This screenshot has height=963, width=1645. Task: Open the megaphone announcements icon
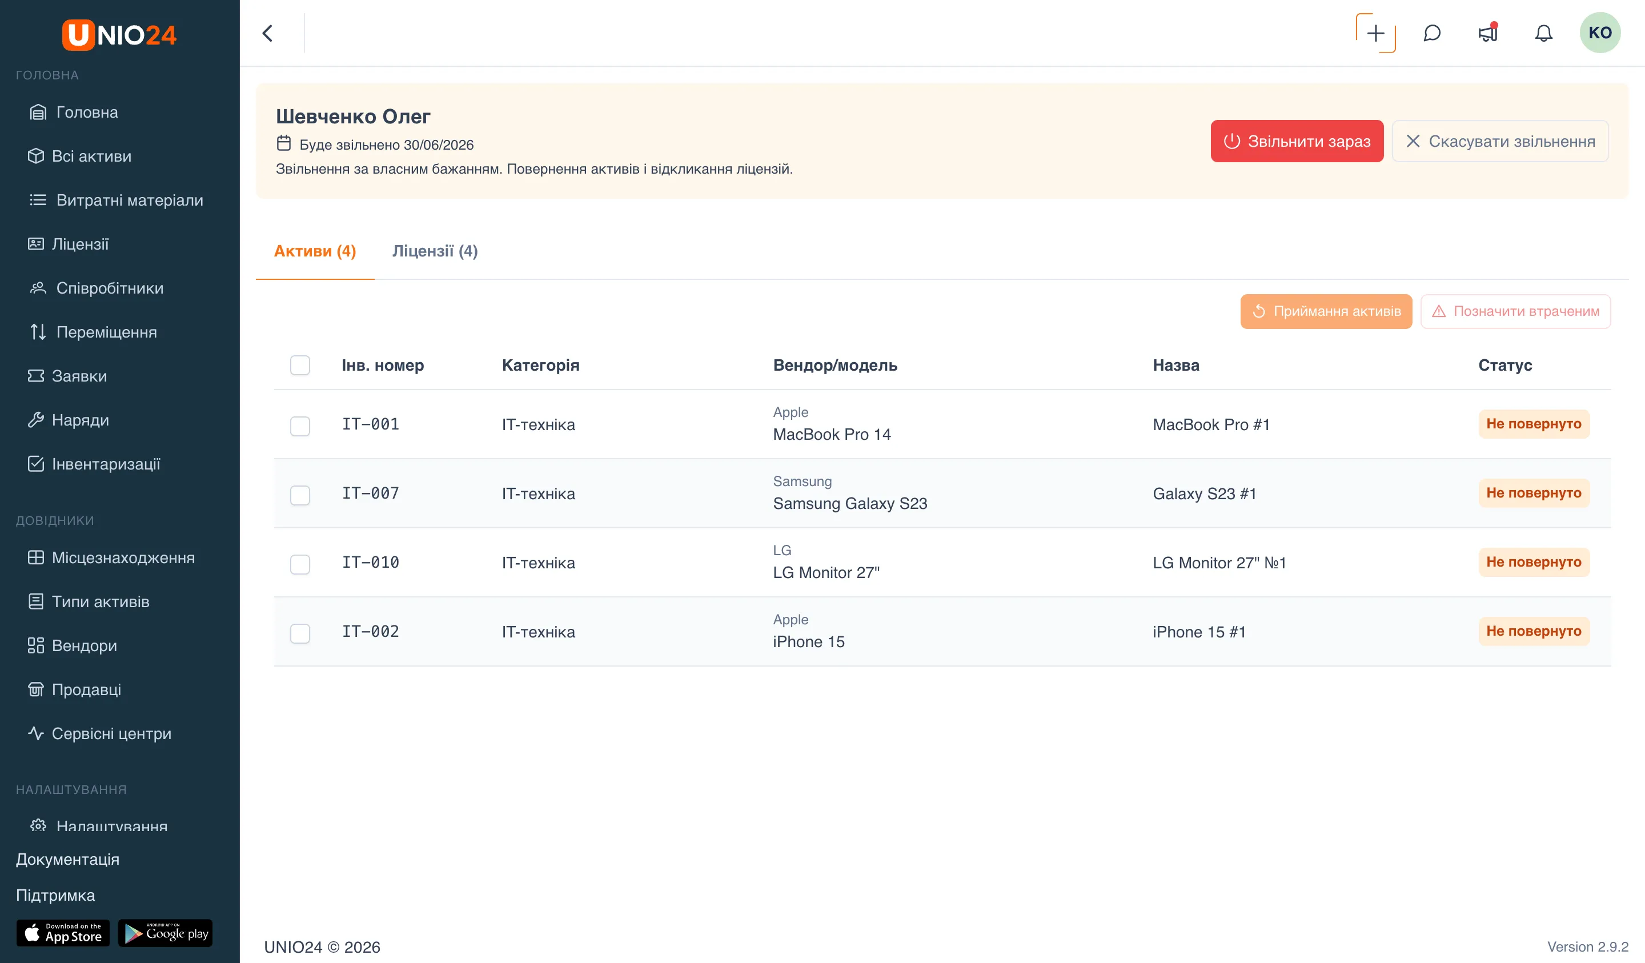pyautogui.click(x=1488, y=33)
